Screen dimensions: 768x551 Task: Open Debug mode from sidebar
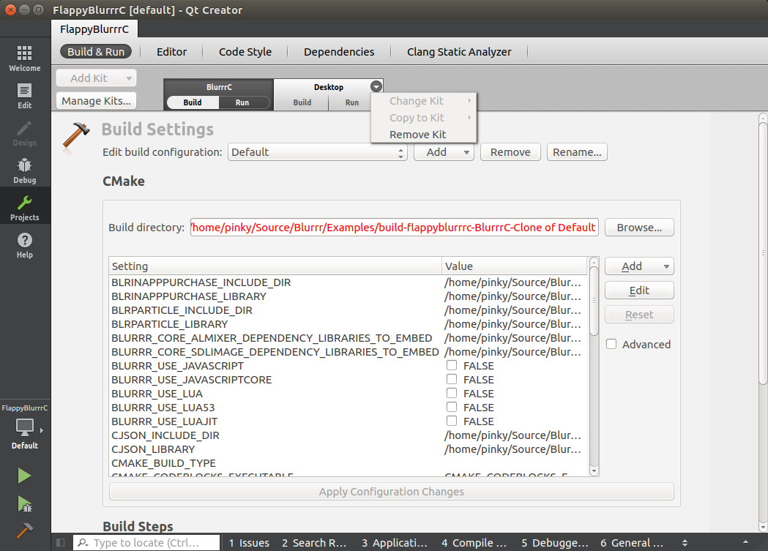[x=24, y=170]
